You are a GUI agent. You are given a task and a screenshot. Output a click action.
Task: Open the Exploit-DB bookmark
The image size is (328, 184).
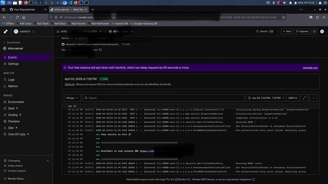pos(120,24)
